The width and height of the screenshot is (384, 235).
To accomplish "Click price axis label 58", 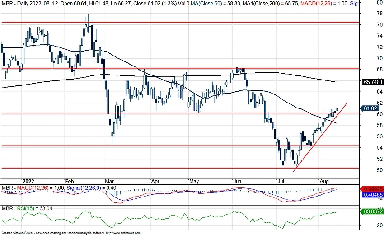I will pyautogui.click(x=380, y=125).
